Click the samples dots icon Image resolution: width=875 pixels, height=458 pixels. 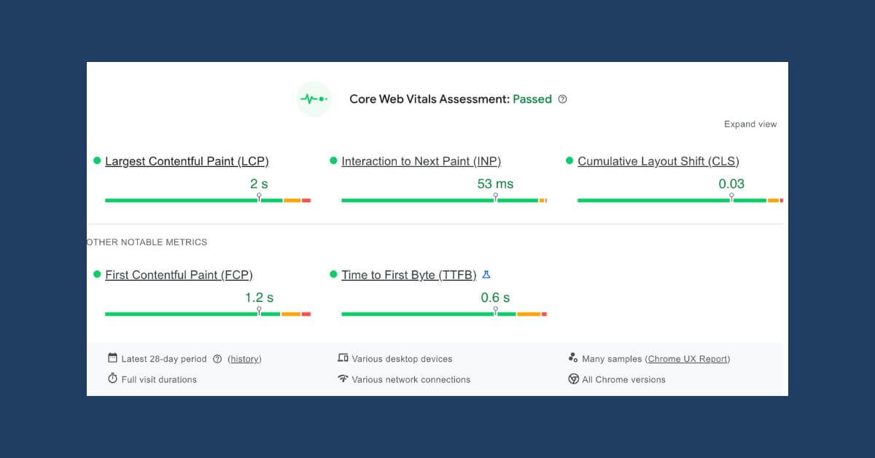click(573, 358)
